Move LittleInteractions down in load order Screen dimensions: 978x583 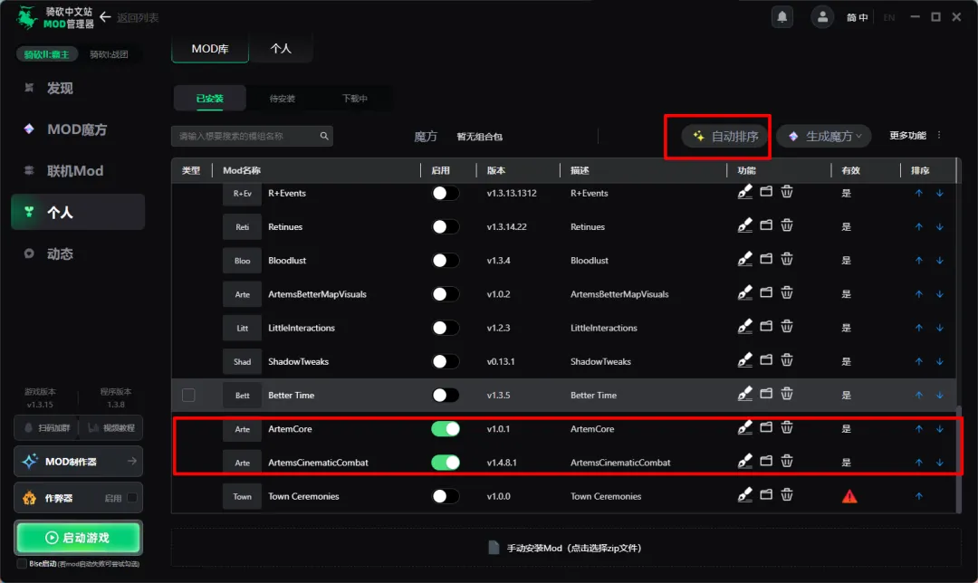(939, 328)
